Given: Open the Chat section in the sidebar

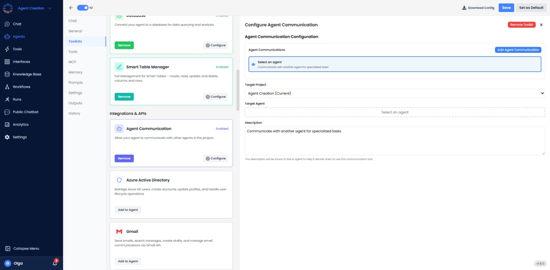Looking at the screenshot, I should [16, 24].
